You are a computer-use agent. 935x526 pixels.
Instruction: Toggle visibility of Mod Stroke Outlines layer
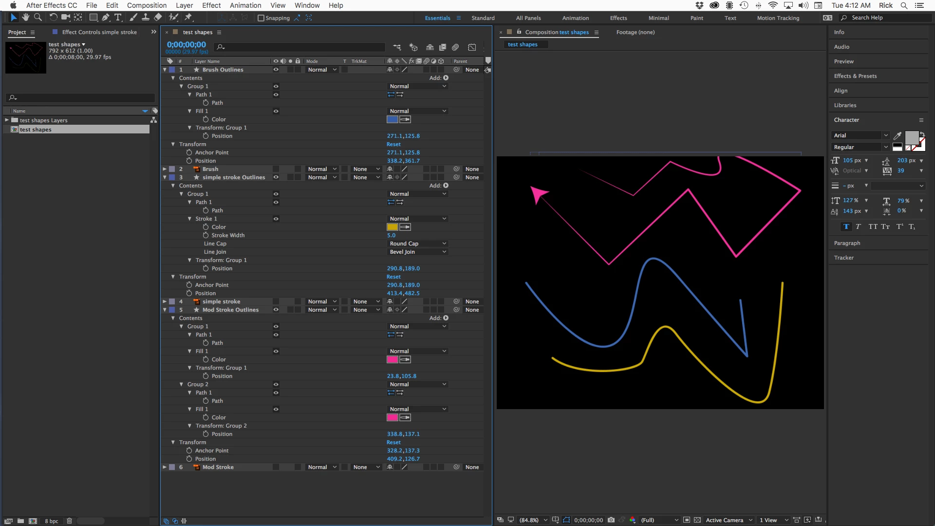coord(276,310)
